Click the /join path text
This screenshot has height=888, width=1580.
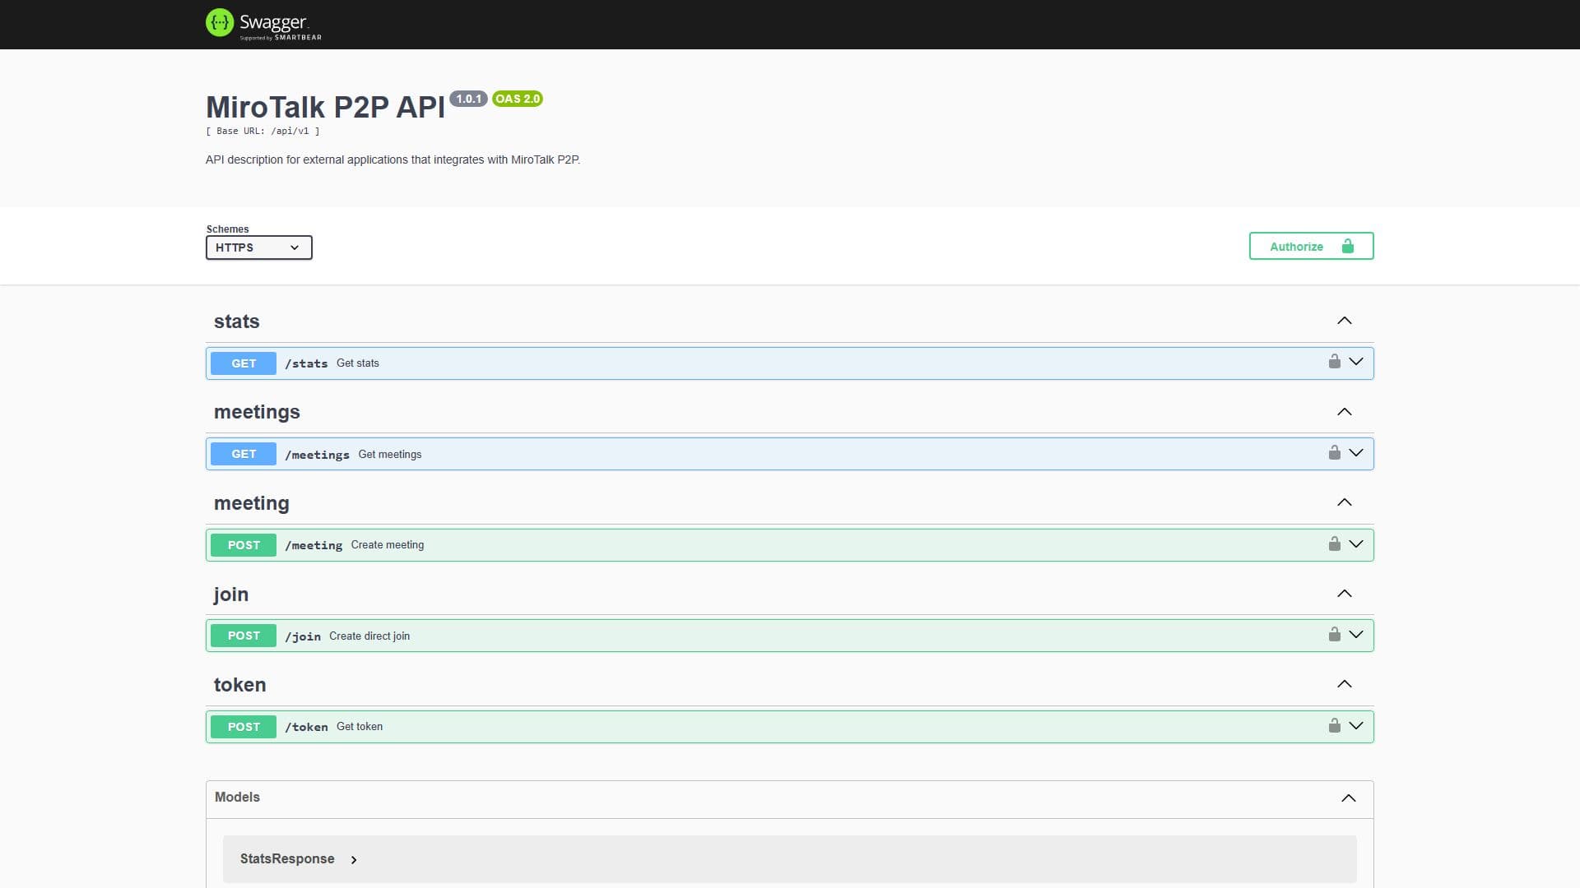(303, 636)
